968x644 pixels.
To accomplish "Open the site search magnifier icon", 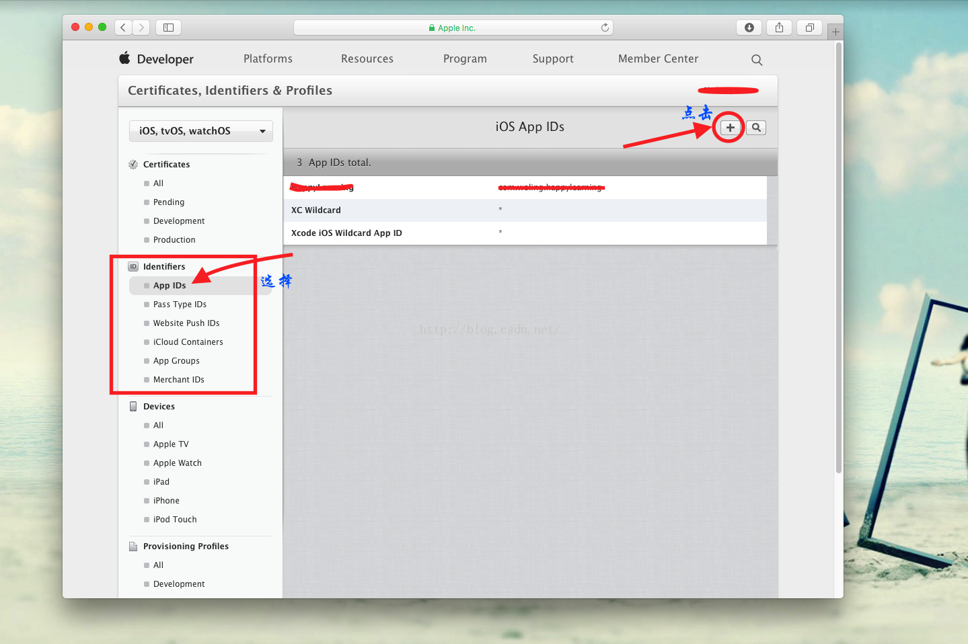I will (757, 60).
